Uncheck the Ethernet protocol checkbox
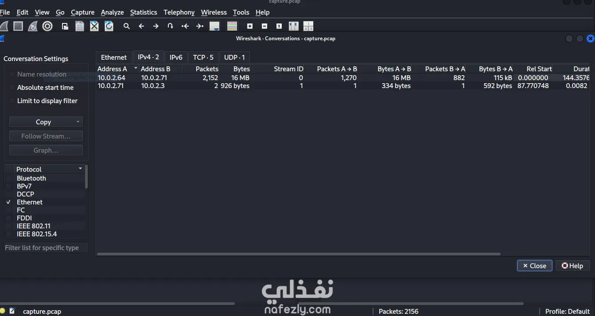 [8, 202]
